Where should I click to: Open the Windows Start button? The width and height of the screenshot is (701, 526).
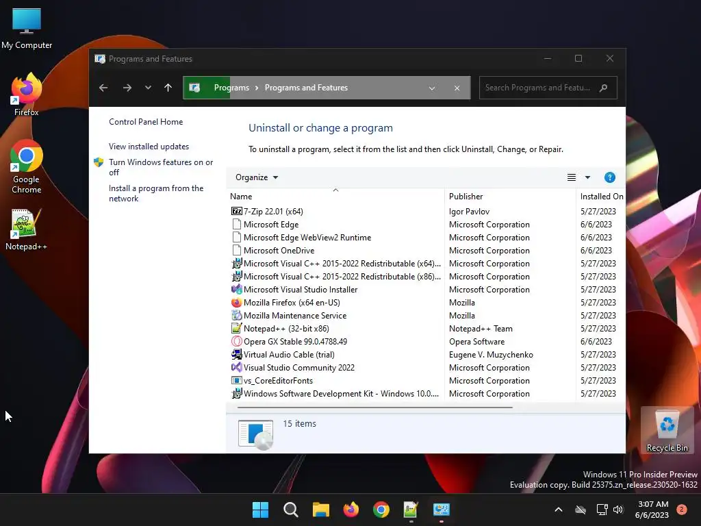click(260, 510)
